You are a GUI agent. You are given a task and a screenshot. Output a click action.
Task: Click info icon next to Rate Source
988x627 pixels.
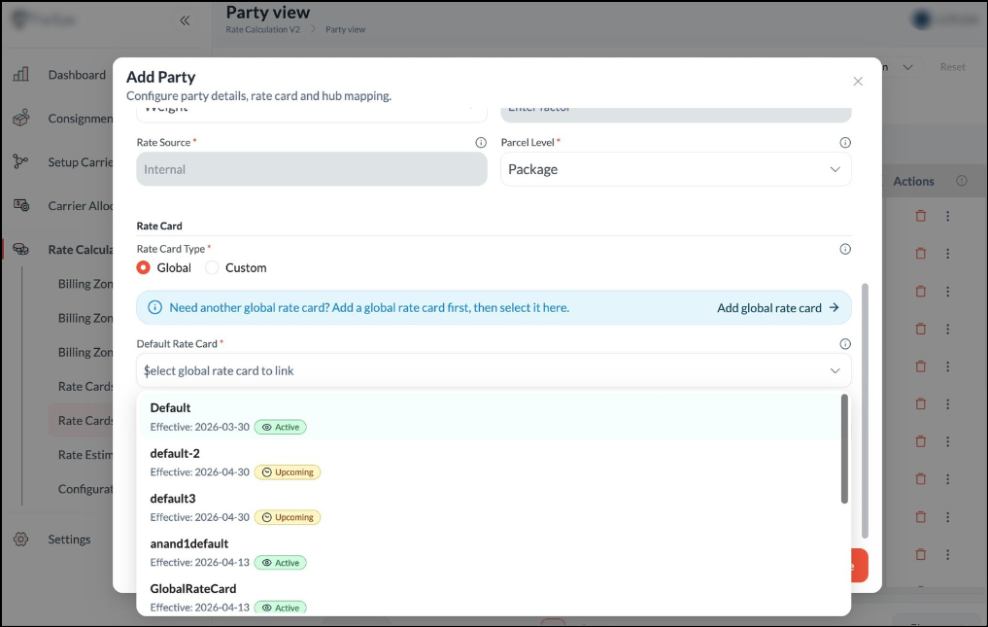pyautogui.click(x=481, y=143)
